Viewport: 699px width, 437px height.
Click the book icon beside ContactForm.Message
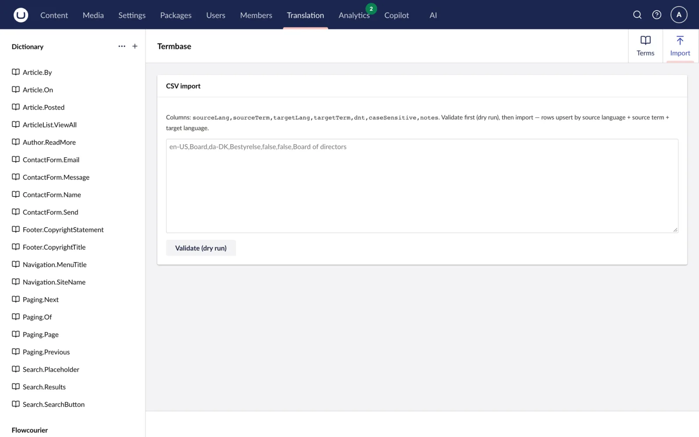click(x=16, y=177)
